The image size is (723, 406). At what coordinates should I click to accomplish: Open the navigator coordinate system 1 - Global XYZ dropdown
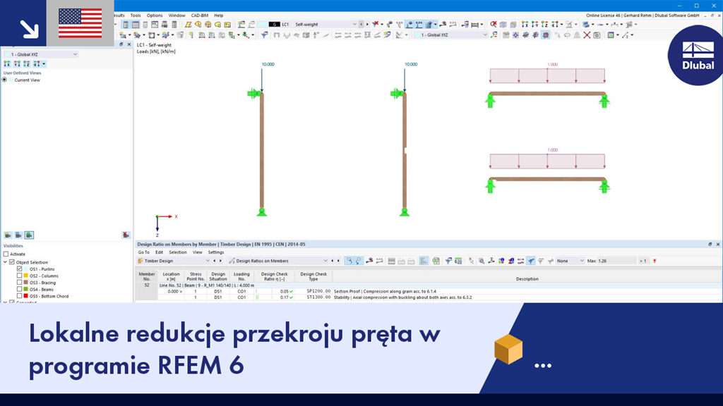tap(75, 54)
